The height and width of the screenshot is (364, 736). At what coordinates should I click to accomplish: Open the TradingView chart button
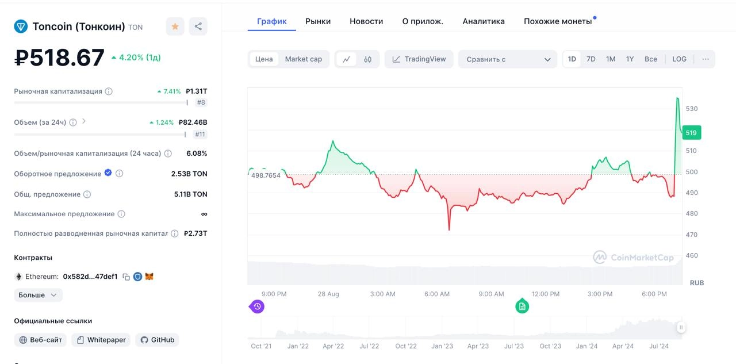(419, 59)
